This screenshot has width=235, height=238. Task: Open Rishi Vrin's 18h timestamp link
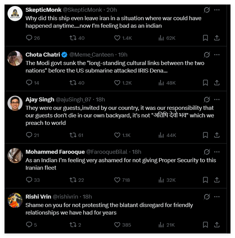[x=87, y=197]
